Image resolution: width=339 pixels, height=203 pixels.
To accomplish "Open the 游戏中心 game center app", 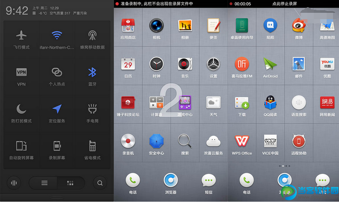I will [185, 103].
